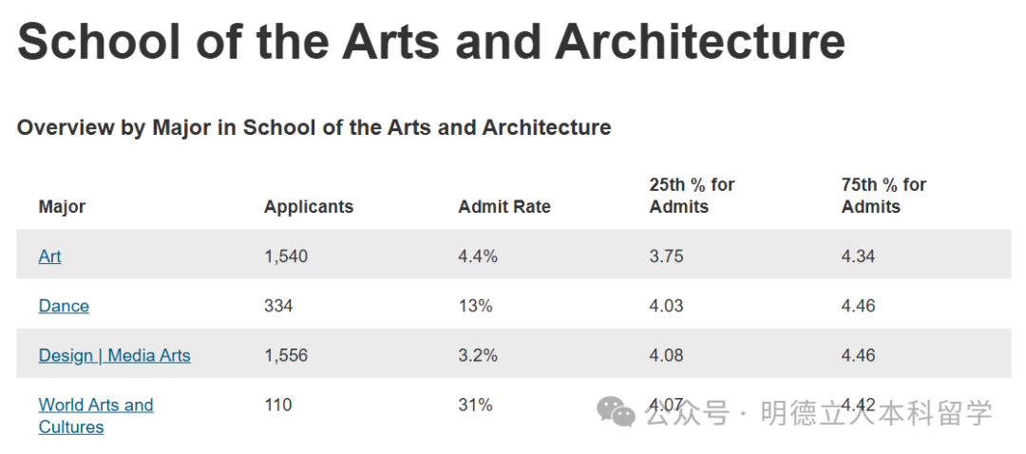This screenshot has height=454, width=1026.
Task: Select the 3.2% admit rate value
Action: [x=478, y=355]
